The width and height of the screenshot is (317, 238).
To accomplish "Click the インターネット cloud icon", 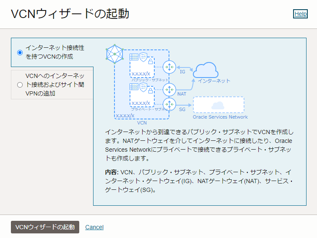I will point(205,70).
